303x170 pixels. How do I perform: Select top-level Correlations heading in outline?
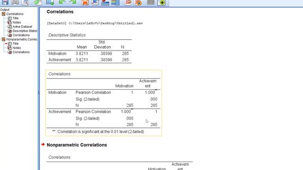(x=15, y=14)
